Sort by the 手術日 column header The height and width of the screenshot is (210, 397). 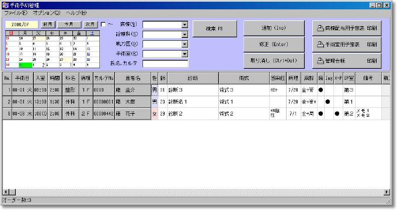(22, 78)
